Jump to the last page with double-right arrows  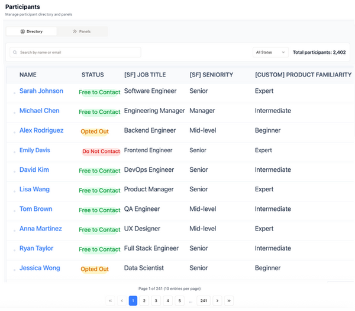229,301
